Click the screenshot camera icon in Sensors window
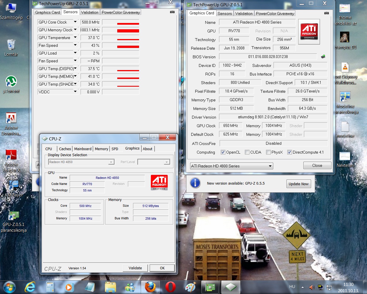The width and height of the screenshot is (367, 294). coord(172,12)
